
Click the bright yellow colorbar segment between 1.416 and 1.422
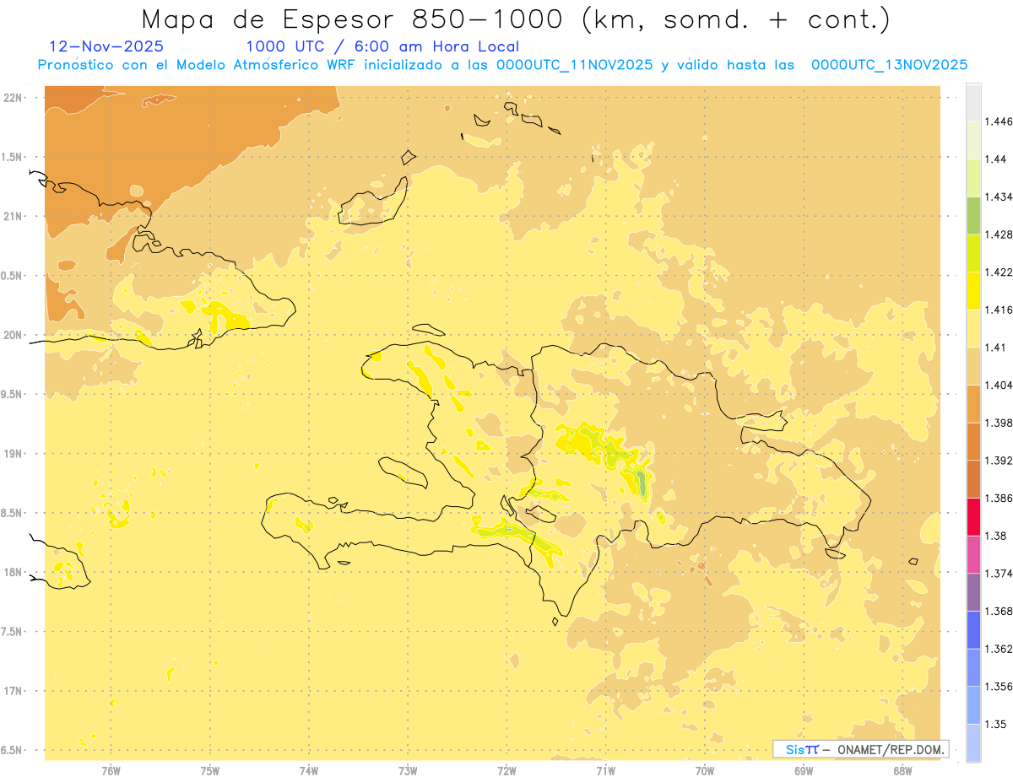[x=973, y=291]
